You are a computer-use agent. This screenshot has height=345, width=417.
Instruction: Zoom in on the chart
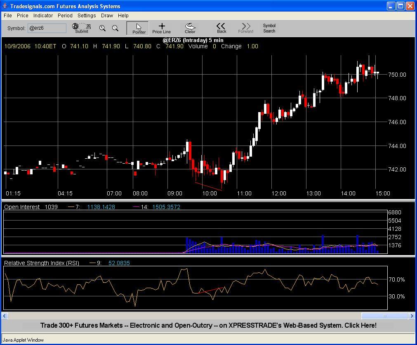coord(102,28)
